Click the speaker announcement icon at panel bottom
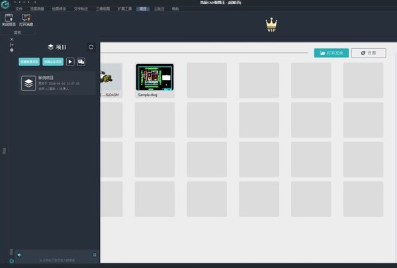This screenshot has width=397, height=268. click(19, 255)
